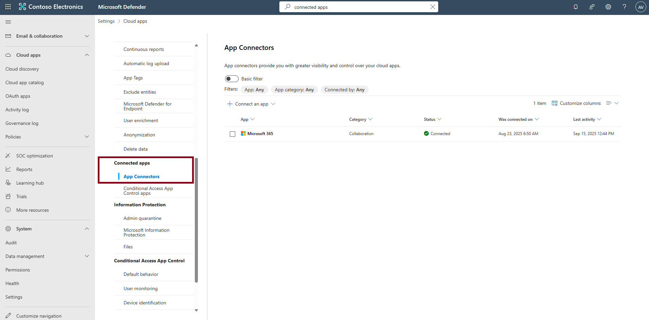649x320 pixels.
Task: Open Microsoft 365 connector details
Action: [260, 134]
